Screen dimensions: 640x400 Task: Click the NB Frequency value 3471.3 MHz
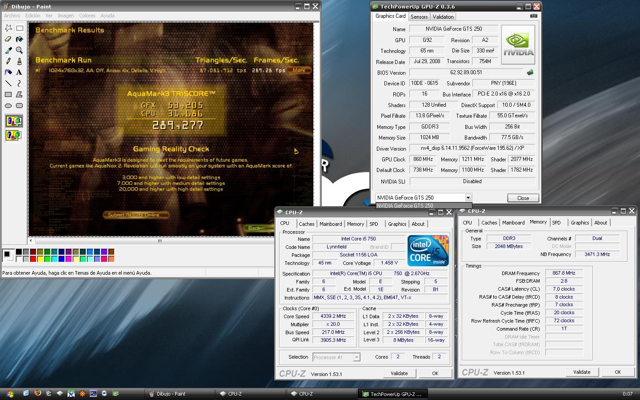597,254
